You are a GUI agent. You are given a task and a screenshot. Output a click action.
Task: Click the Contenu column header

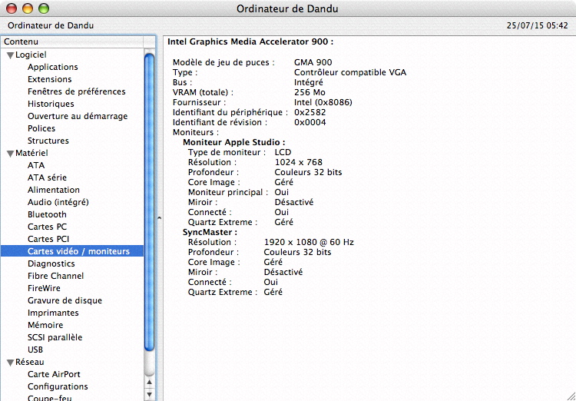(72, 41)
